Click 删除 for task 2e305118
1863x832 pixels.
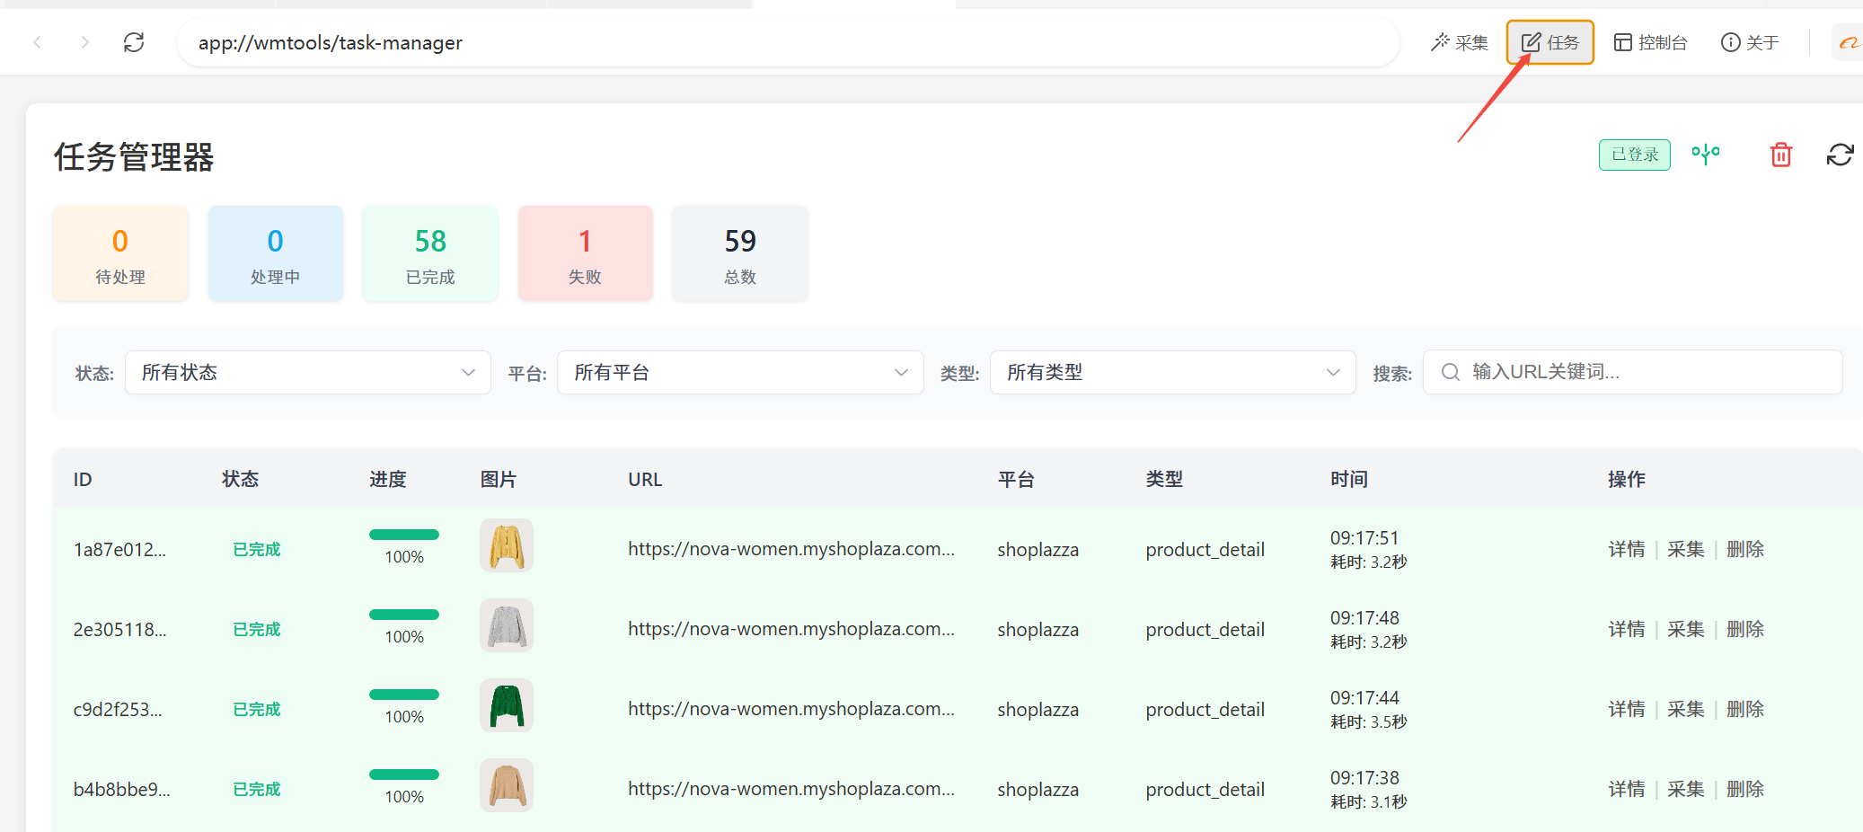pyautogui.click(x=1744, y=629)
